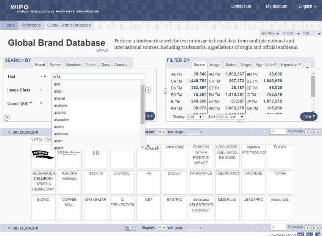Open the top options button

point(194,132)
